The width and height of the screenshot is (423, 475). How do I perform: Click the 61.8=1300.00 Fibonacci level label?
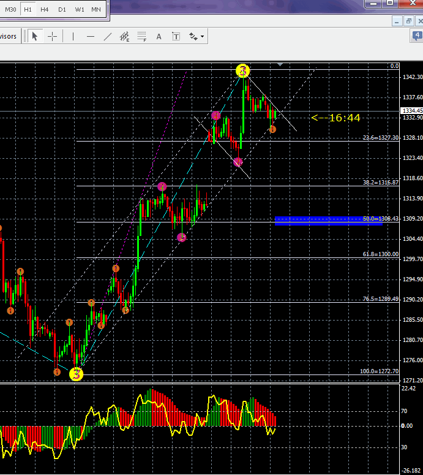pyautogui.click(x=381, y=254)
